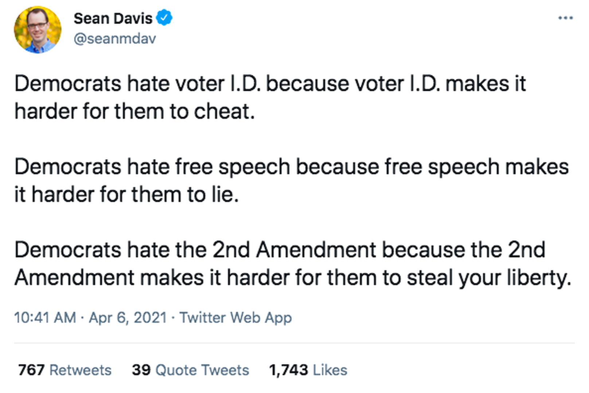Show the Quote Tweets list
Image resolution: width=589 pixels, height=393 pixels.
click(202, 370)
